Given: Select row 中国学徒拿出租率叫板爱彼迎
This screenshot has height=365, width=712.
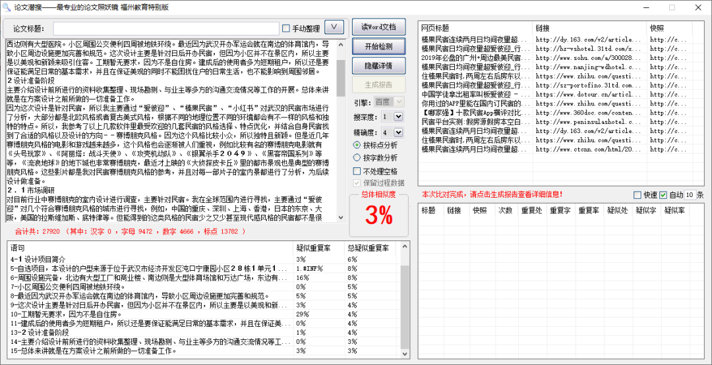Looking at the screenshot, I should [x=476, y=94].
